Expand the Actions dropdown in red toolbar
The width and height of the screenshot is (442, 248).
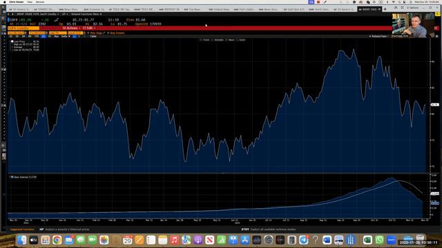72,28
